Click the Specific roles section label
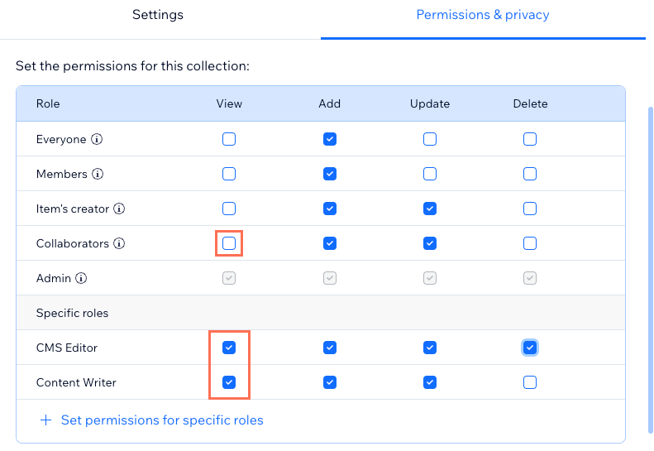 coord(72,313)
